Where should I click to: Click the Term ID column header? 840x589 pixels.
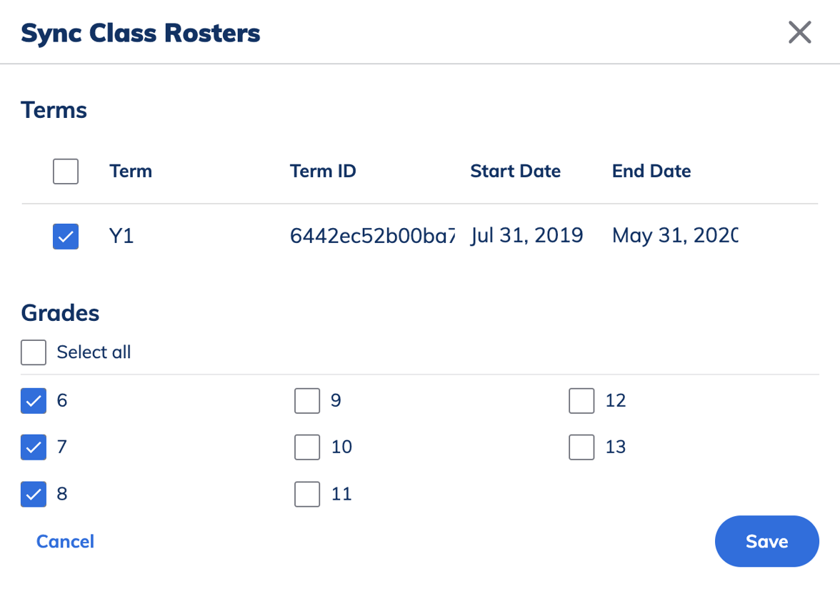(323, 171)
